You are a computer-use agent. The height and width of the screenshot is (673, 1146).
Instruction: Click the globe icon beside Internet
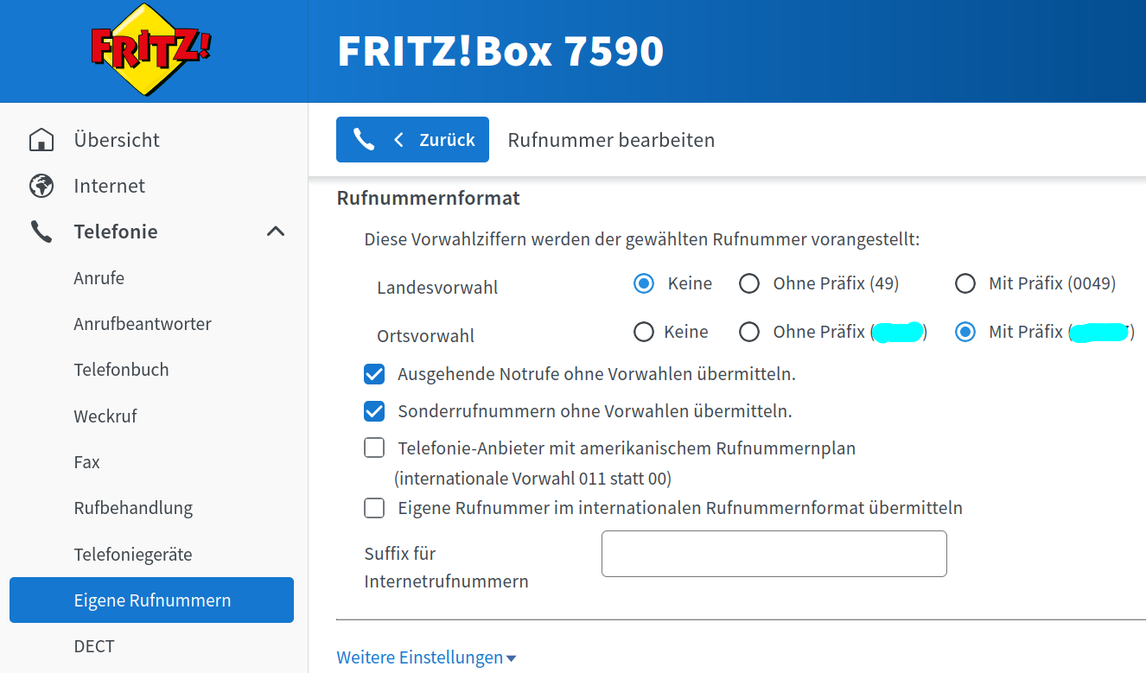click(41, 186)
